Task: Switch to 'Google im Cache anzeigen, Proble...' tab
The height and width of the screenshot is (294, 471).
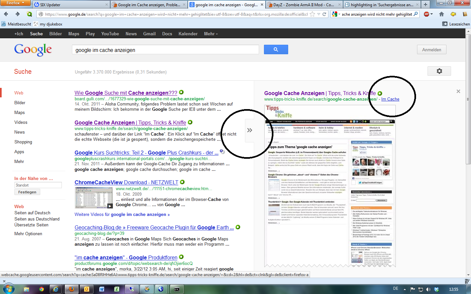Action: (x=149, y=5)
